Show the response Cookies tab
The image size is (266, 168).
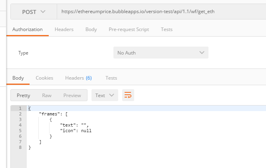click(x=44, y=78)
